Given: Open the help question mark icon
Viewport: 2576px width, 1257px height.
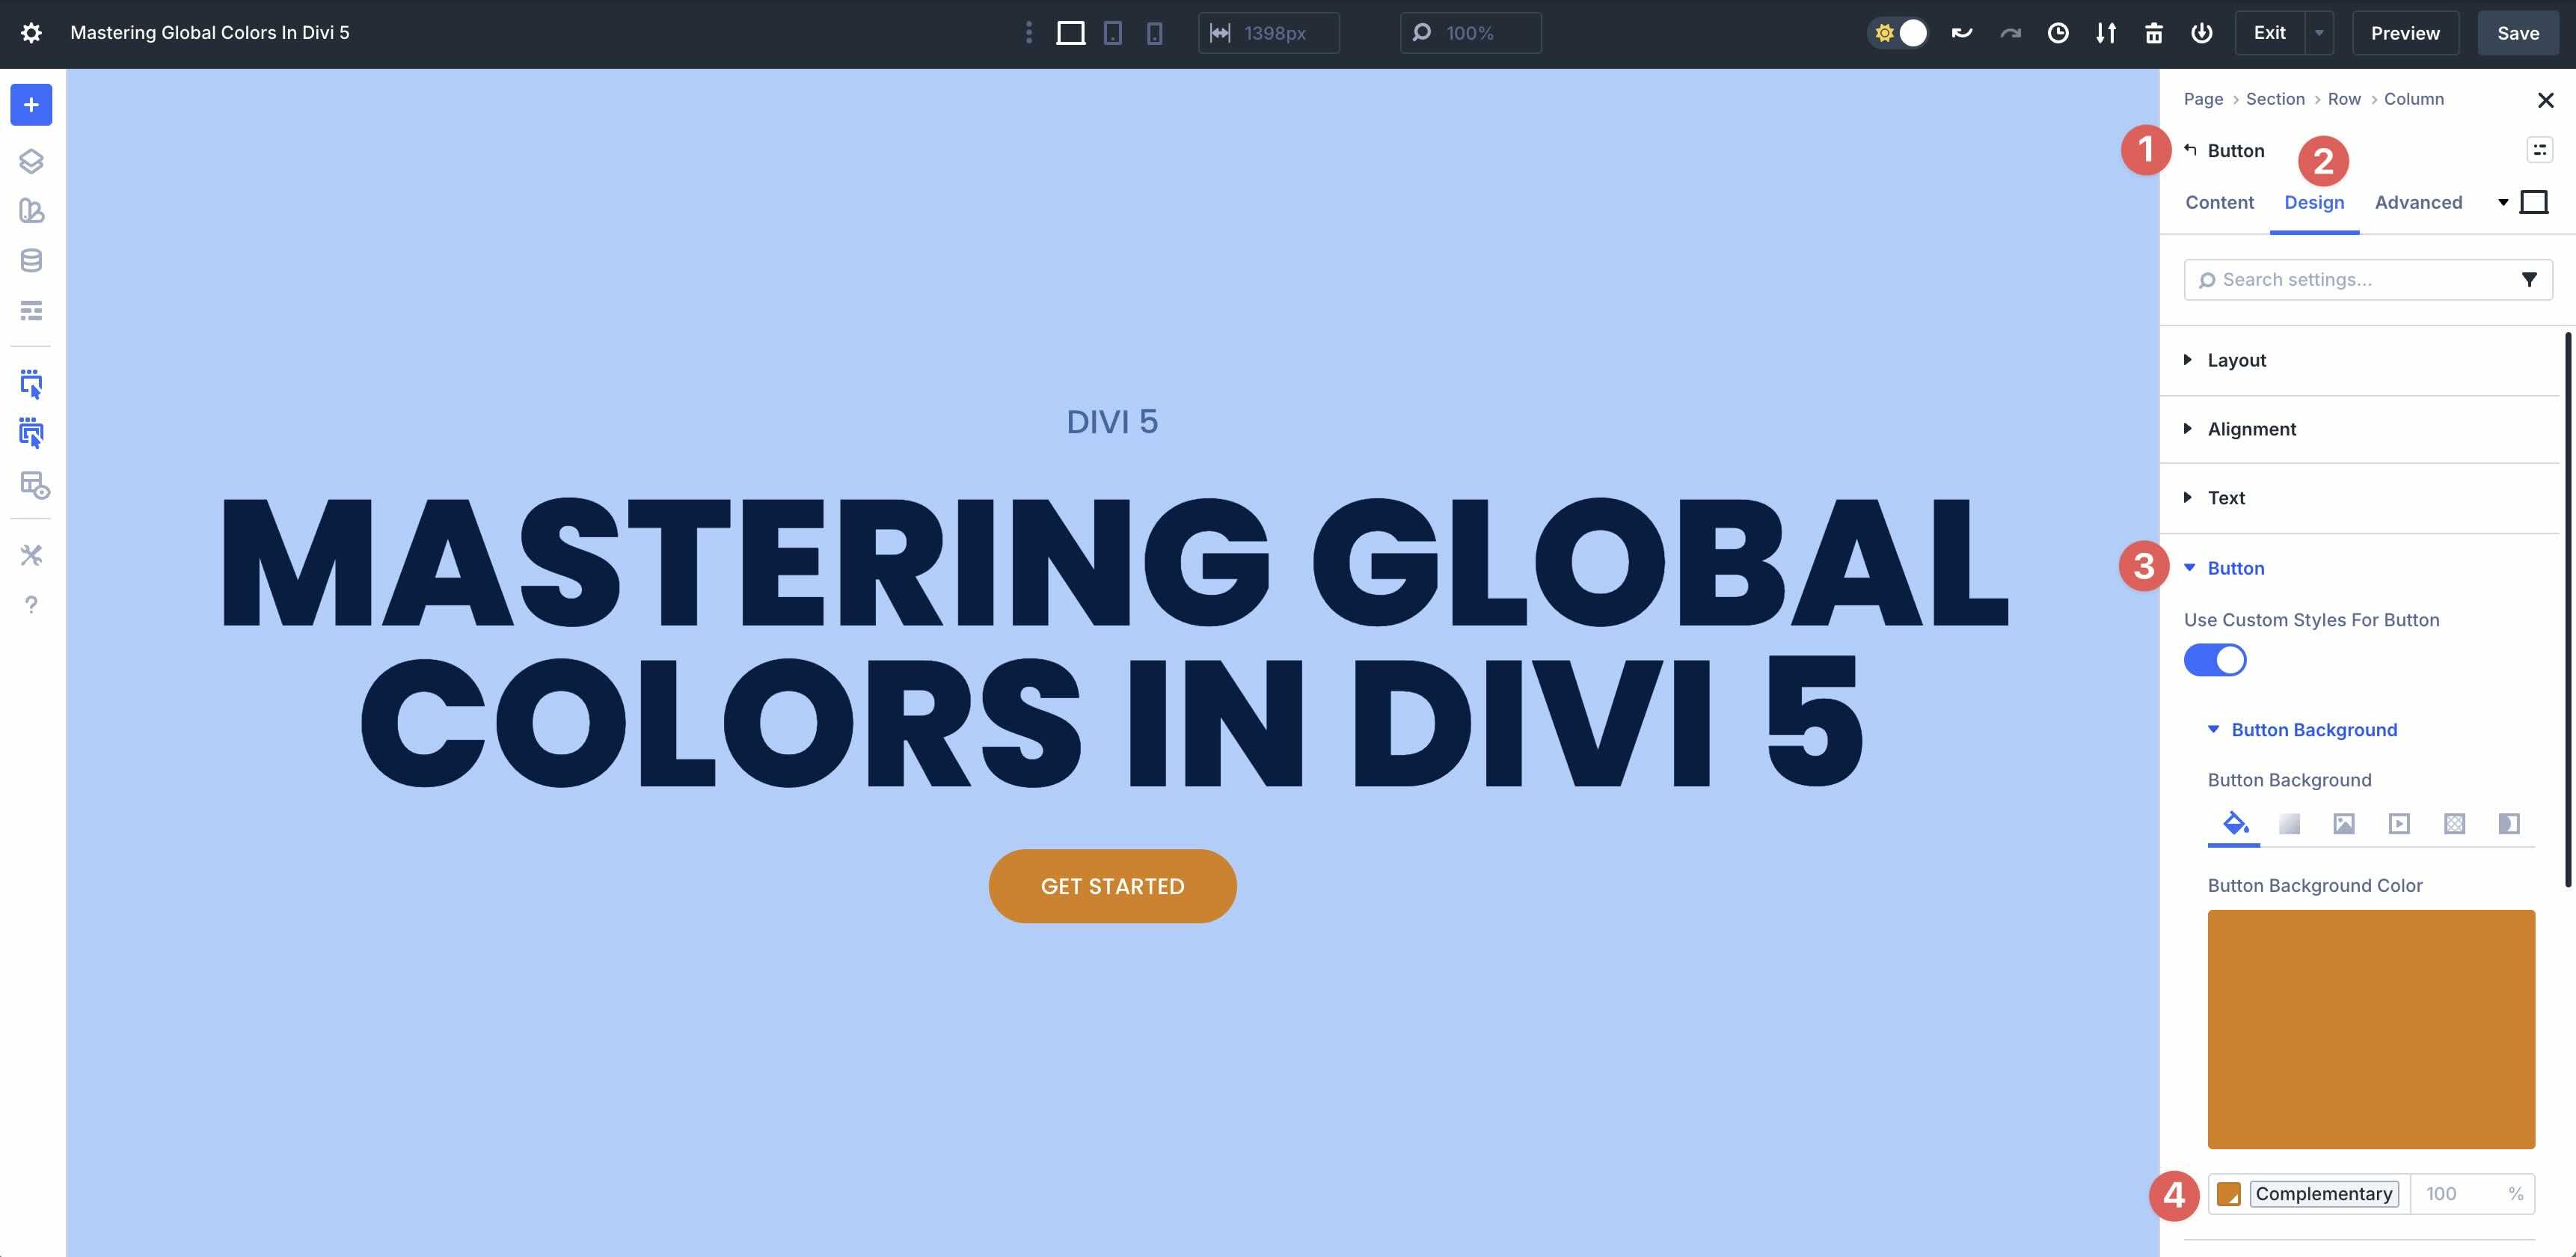Looking at the screenshot, I should (x=31, y=604).
